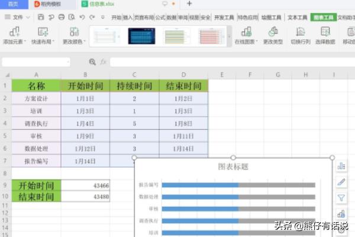
Task: Open the 开发工具 ribbon tab
Action: pyautogui.click(x=224, y=17)
